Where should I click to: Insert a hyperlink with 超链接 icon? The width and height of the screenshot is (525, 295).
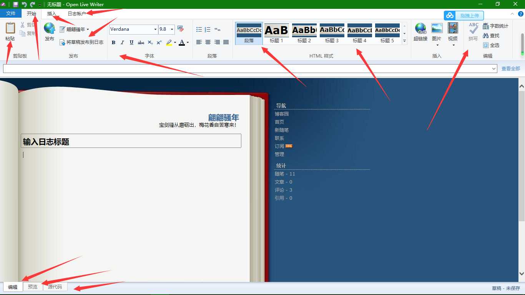(x=421, y=28)
